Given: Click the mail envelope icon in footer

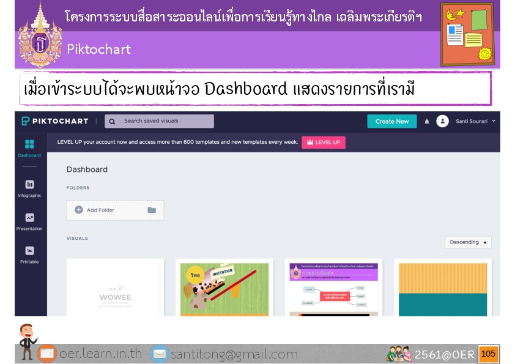Looking at the screenshot, I should (160, 354).
